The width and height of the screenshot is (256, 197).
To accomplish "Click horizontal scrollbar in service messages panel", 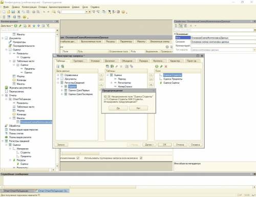I will 70,187.
